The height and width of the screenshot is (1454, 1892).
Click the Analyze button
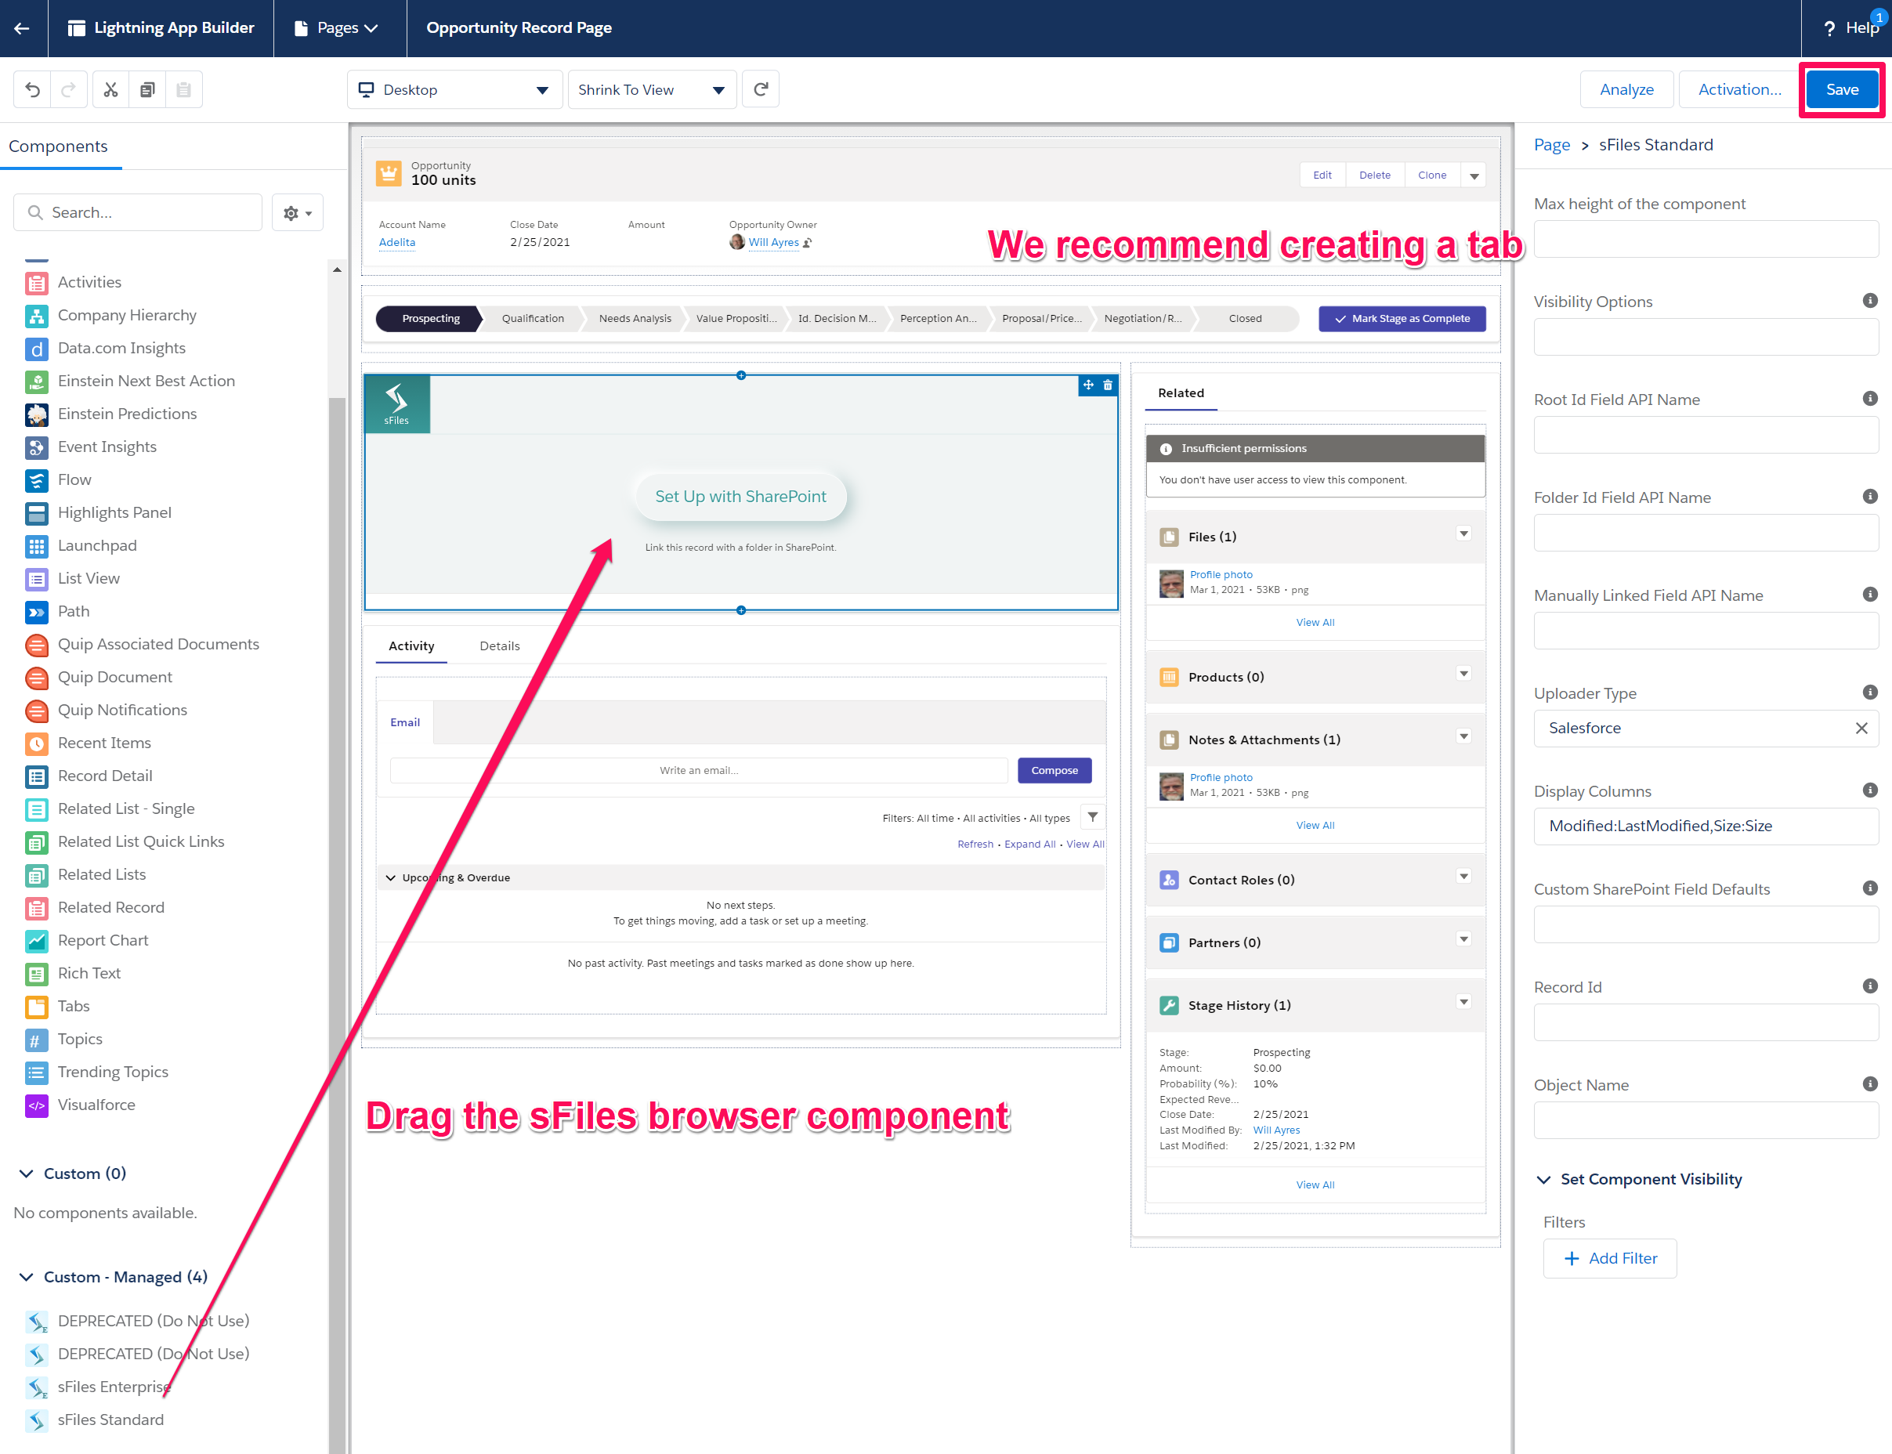[1626, 89]
